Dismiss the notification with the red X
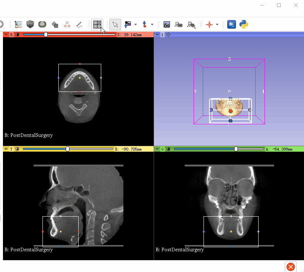 [x=290, y=266]
